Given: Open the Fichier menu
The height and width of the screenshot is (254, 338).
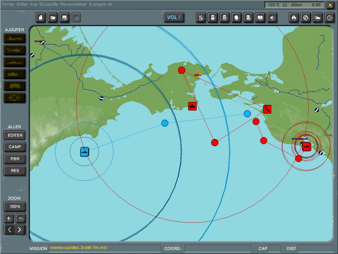Looking at the screenshot, I should pyautogui.click(x=8, y=4).
